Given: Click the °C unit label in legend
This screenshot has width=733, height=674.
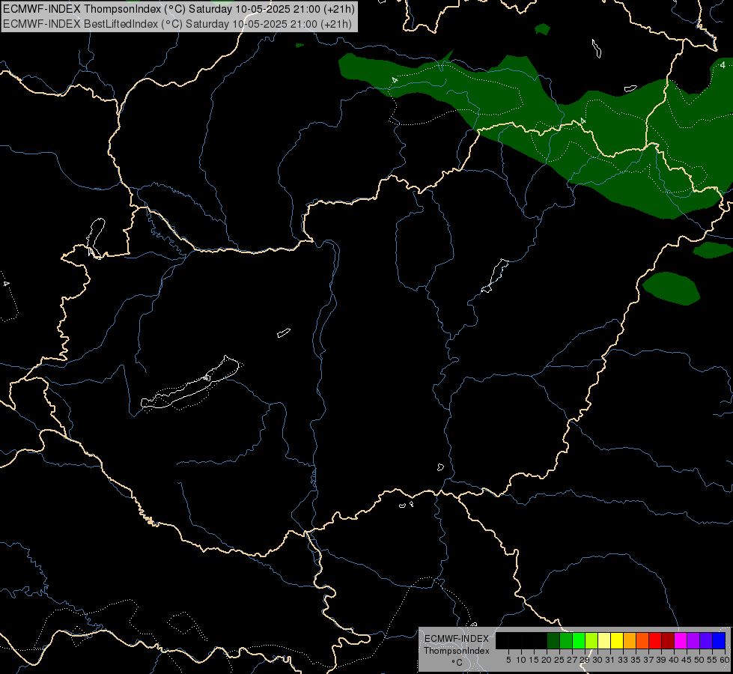Looking at the screenshot, I should (457, 662).
